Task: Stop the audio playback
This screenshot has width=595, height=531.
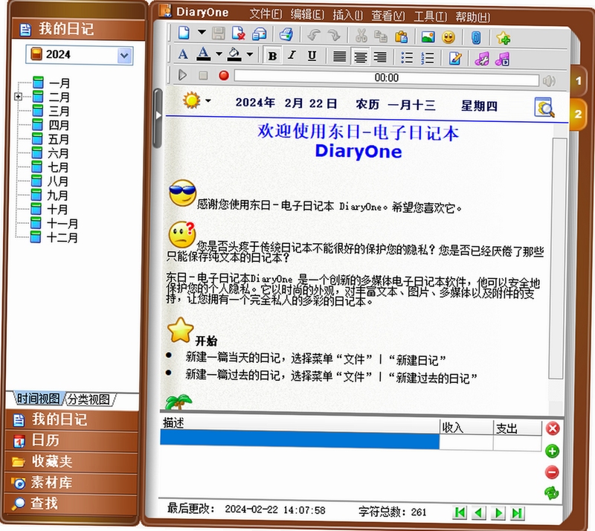Action: pos(203,76)
